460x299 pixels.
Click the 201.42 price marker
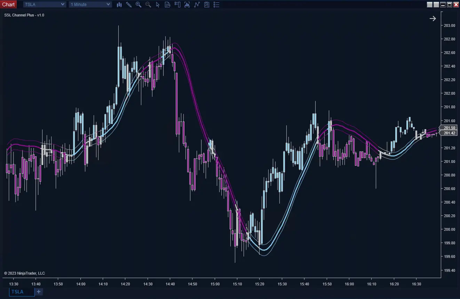coord(450,133)
